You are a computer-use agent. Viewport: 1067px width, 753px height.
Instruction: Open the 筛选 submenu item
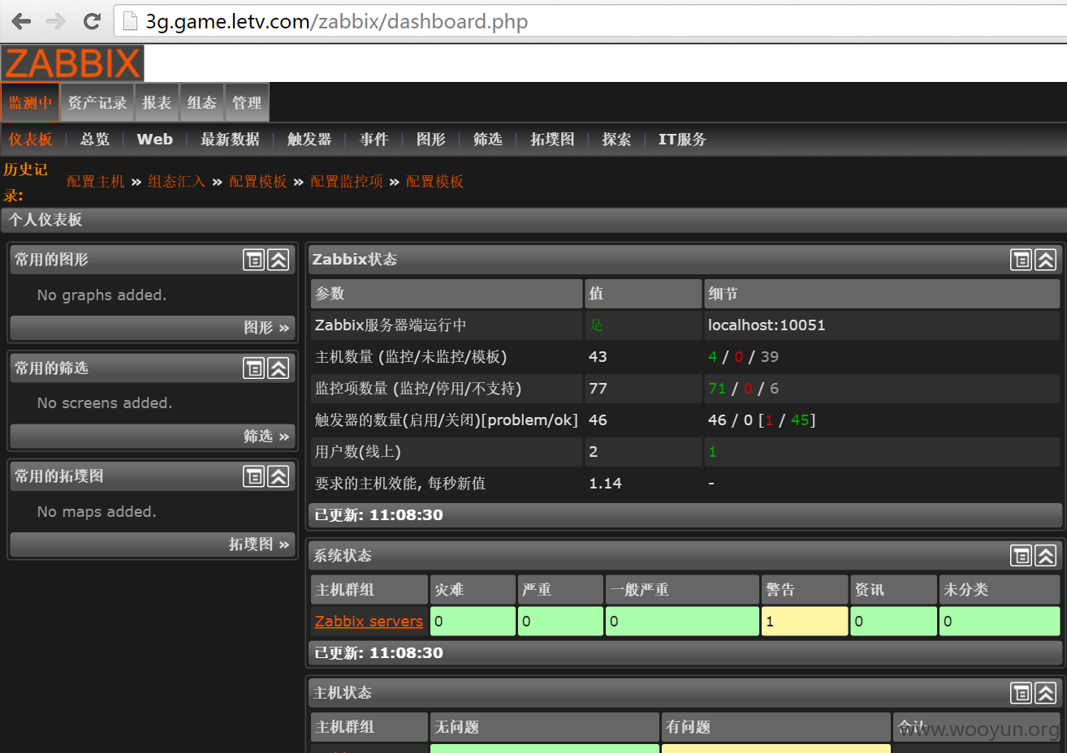[487, 140]
